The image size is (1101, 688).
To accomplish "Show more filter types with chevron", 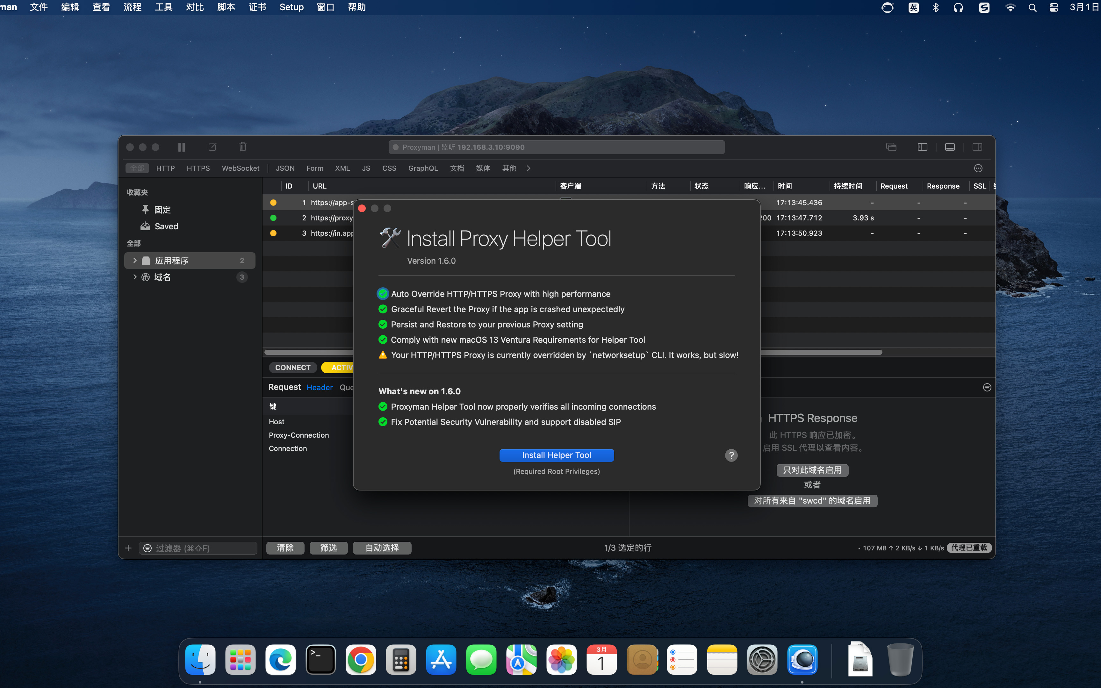I will (528, 168).
